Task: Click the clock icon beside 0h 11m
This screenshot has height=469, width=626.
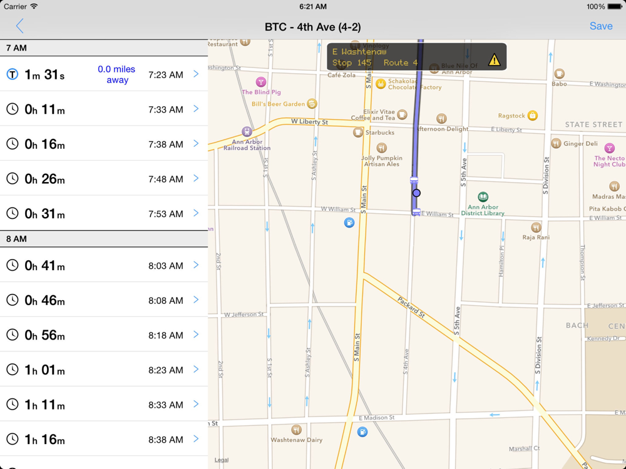Action: (13, 109)
